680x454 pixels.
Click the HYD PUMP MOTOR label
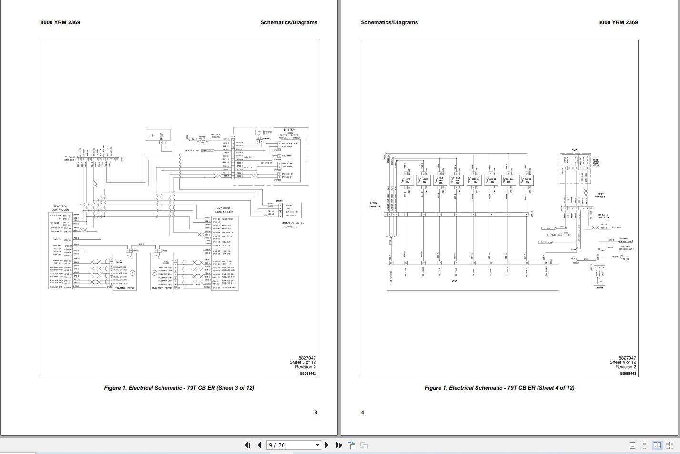pos(162,288)
